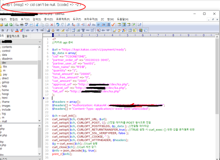Save the file with floppy disk icon
Viewport: 220px width, 160px height.
pyautogui.click(x=6, y=25)
